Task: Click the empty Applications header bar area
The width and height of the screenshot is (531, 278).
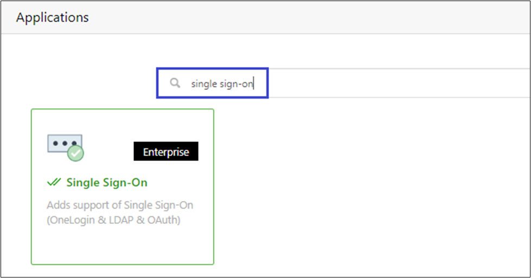Action: [325, 17]
